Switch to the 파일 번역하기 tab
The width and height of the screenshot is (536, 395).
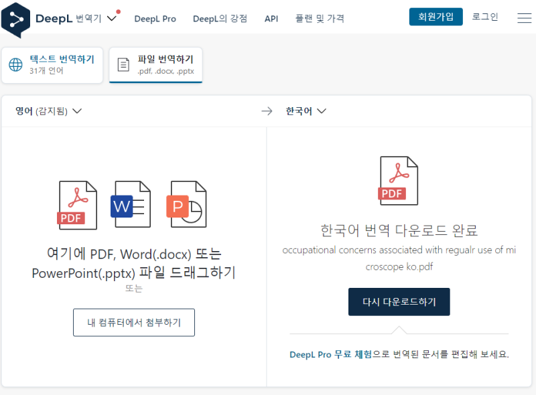[x=155, y=65]
